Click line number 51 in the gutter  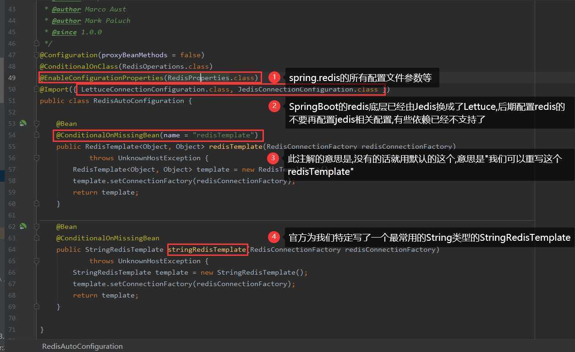click(x=12, y=101)
